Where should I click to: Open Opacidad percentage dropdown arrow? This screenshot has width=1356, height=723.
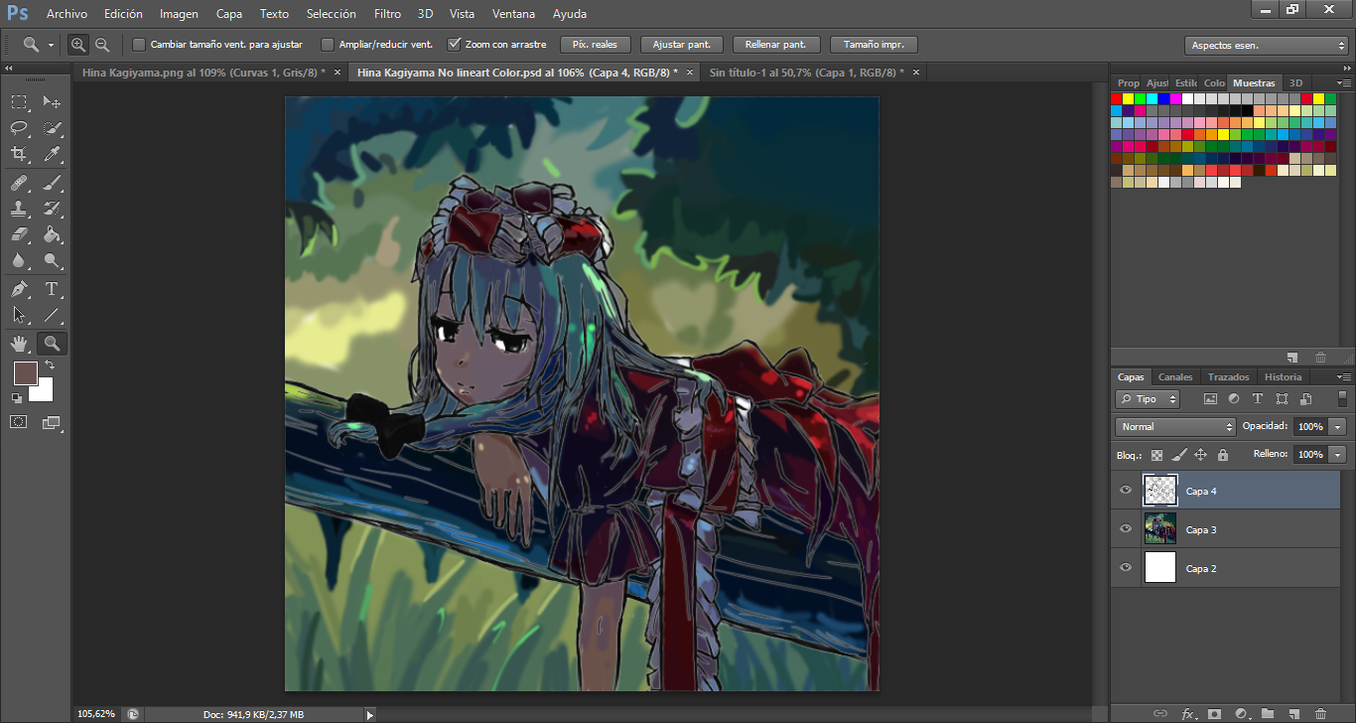coord(1338,426)
